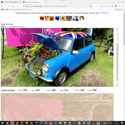This screenshot has width=125, height=125.
Task: Open the Firefox downloads arrow icon
Action: (105, 6)
